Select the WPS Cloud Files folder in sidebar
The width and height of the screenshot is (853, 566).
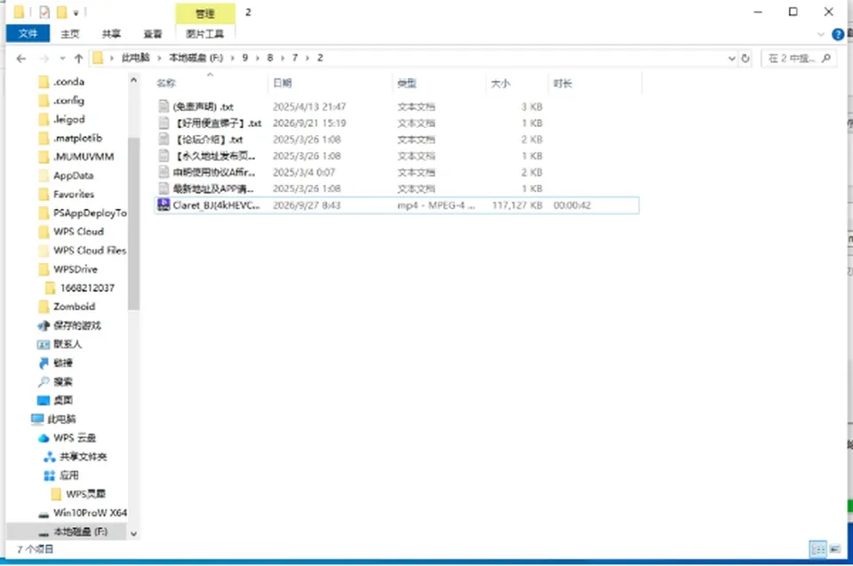(90, 251)
